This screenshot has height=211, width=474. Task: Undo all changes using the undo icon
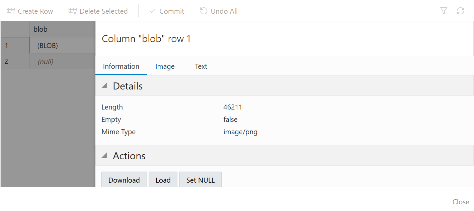[x=203, y=11]
